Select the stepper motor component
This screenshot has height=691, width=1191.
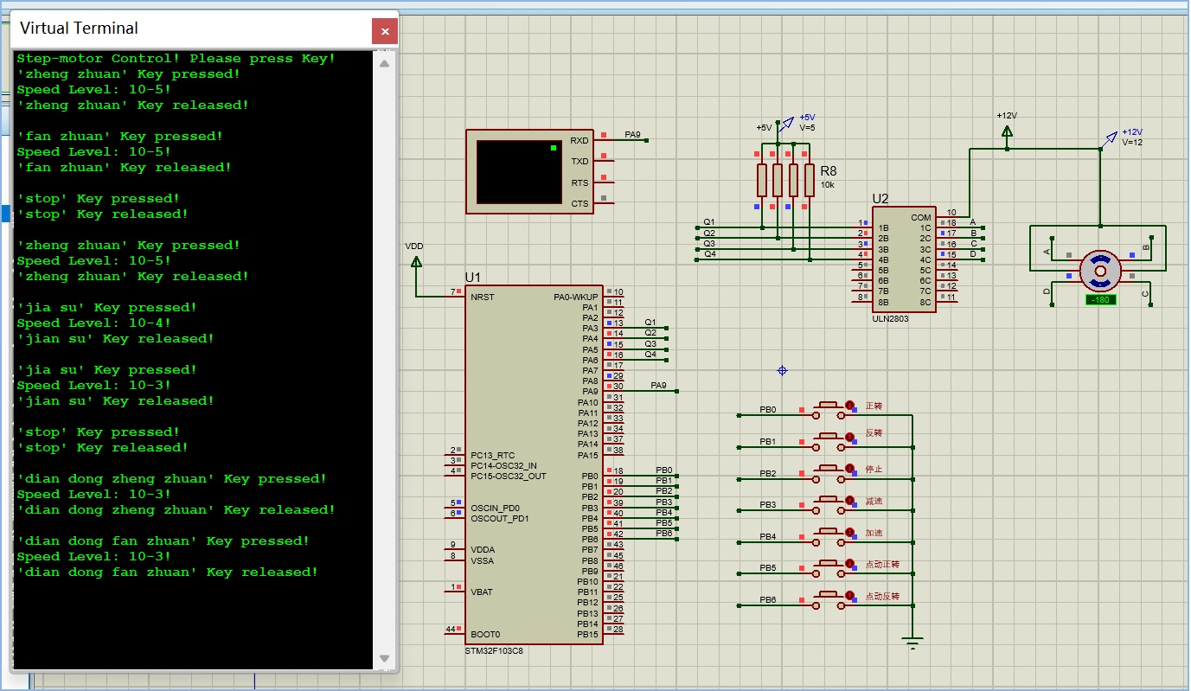[1100, 271]
